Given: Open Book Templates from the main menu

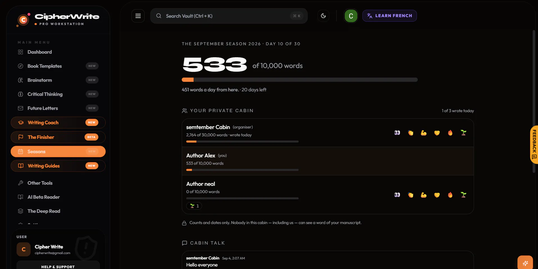Looking at the screenshot, I should click(x=58, y=66).
